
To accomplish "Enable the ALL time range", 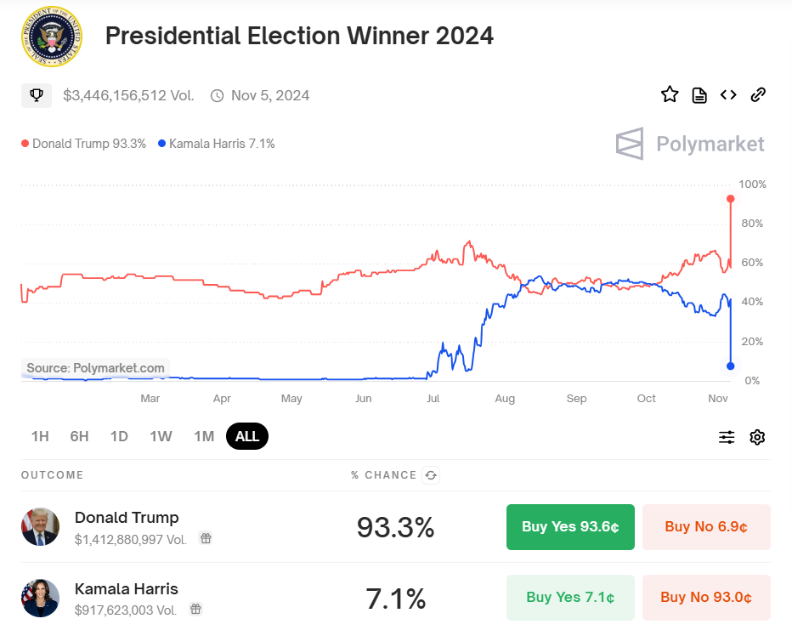I will pyautogui.click(x=246, y=436).
